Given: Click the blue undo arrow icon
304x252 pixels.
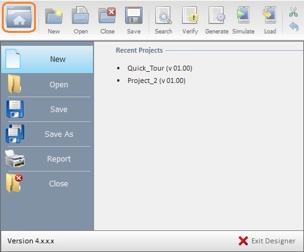Looking at the screenshot, I should coord(293,27).
